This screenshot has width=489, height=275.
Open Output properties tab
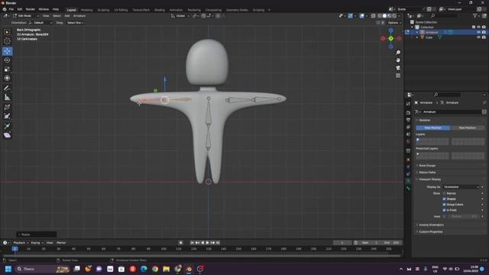[408, 120]
